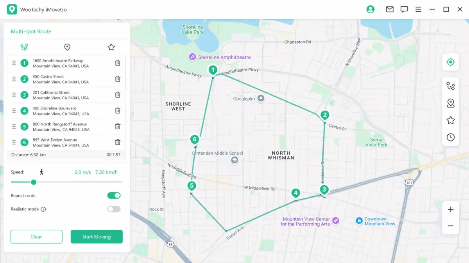The height and width of the screenshot is (263, 469).
Task: Click the Shoreline Amphitheatre map label
Action: point(224,57)
